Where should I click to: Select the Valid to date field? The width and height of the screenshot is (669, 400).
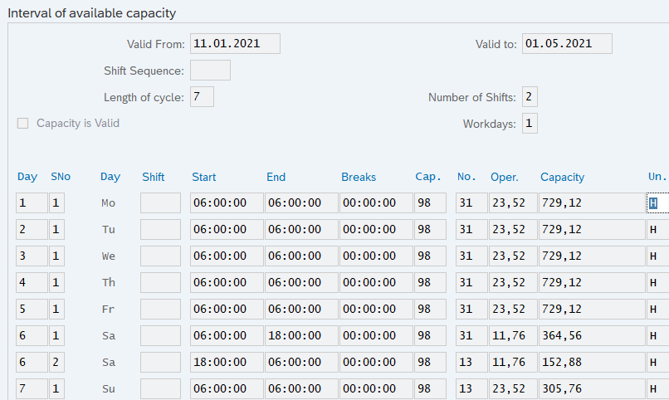[567, 44]
